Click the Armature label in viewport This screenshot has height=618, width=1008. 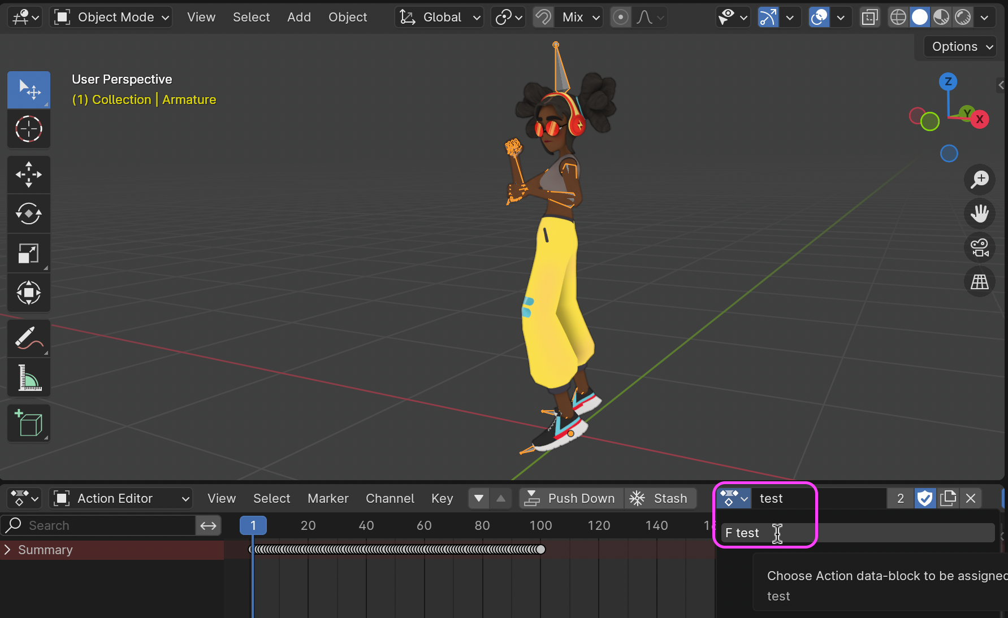point(189,99)
